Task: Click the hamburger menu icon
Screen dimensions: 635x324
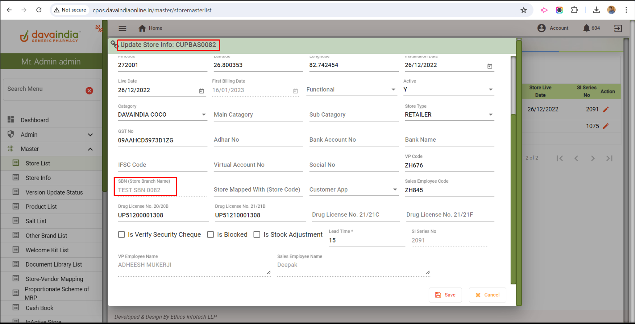Action: [x=123, y=28]
